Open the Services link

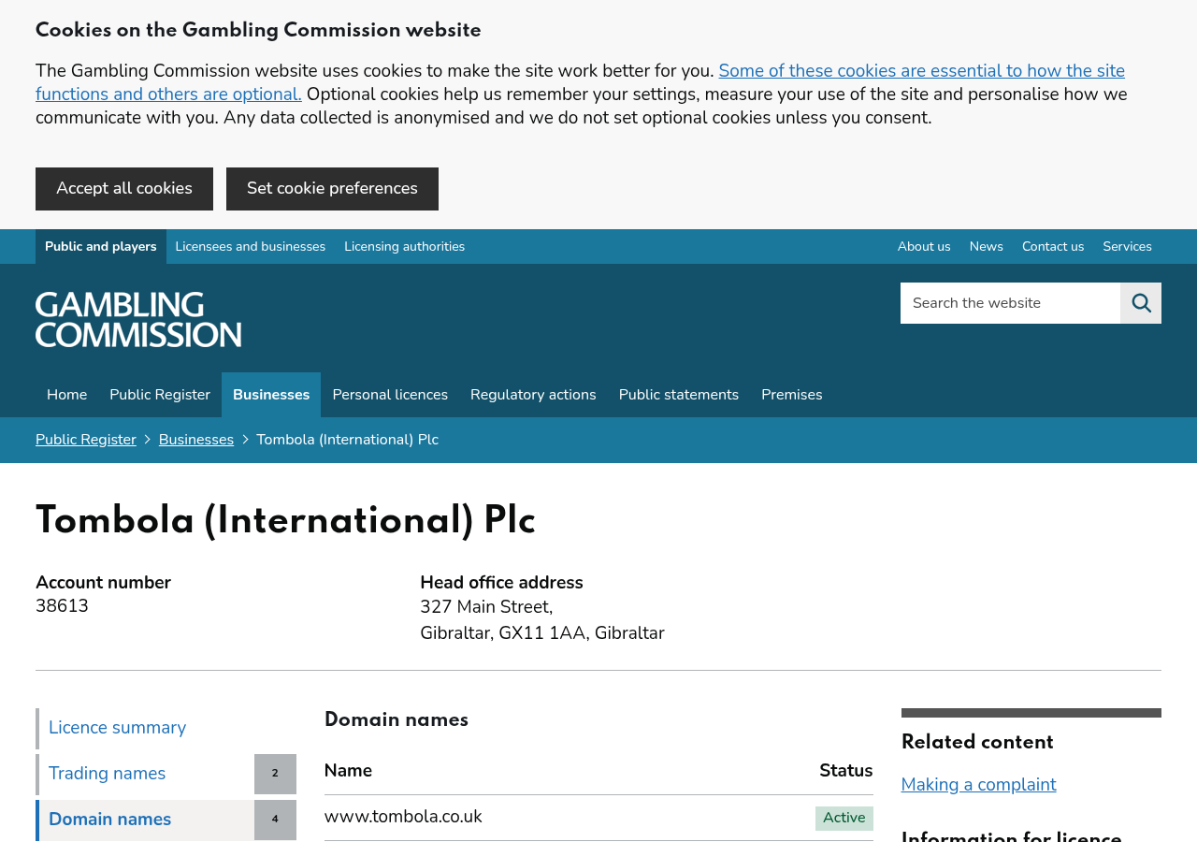pyautogui.click(x=1127, y=247)
